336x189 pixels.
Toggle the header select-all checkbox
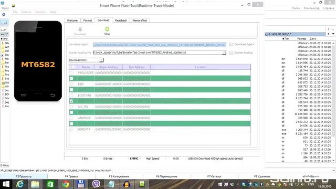pyautogui.click(x=72, y=67)
